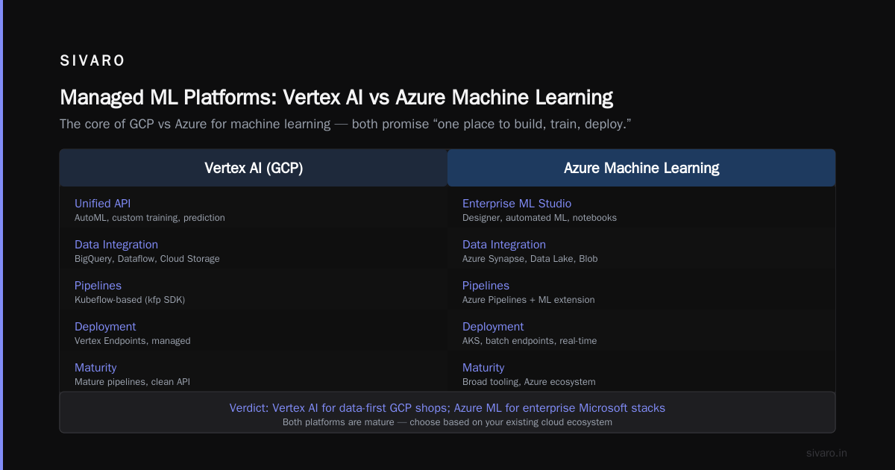Click 'Data Integration' heading under Azure Machine Learning
This screenshot has height=470, width=895.
(x=504, y=245)
